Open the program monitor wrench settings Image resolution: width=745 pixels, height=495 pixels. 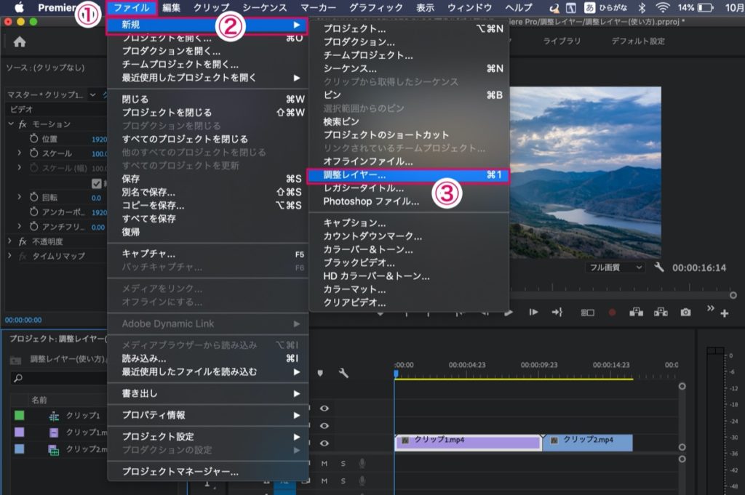[x=659, y=267]
